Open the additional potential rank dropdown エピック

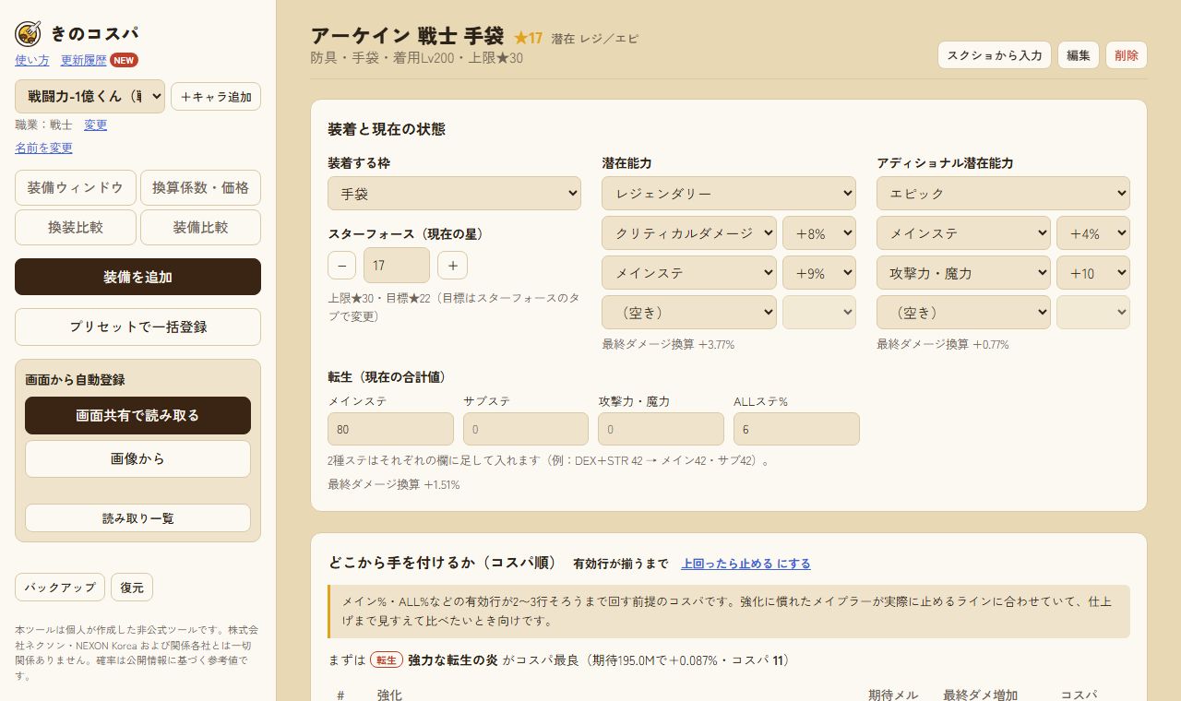(1003, 194)
